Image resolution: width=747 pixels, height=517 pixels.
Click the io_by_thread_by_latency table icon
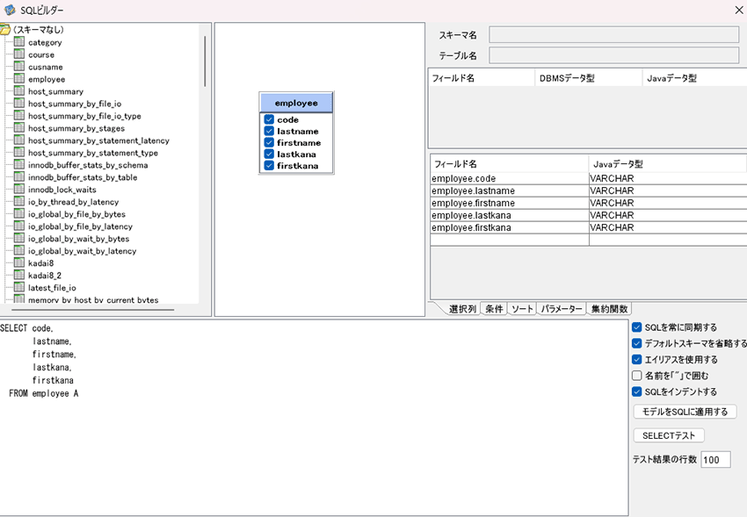[x=19, y=202]
